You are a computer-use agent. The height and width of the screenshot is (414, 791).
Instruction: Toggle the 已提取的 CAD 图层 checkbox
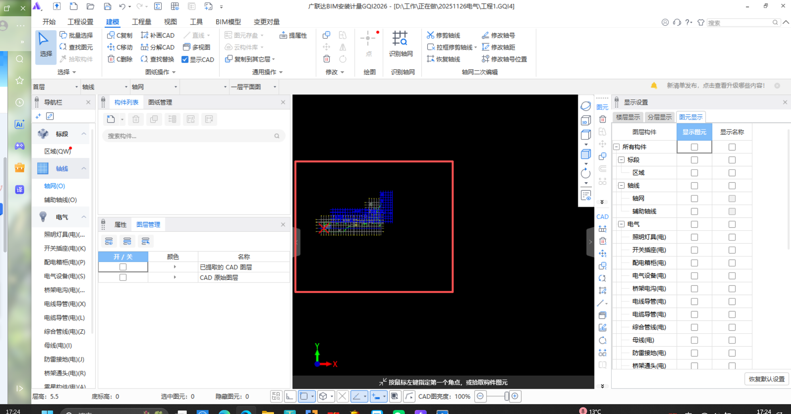coord(123,267)
